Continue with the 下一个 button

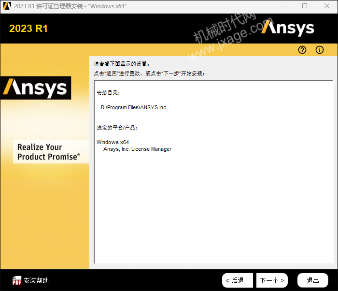272,280
